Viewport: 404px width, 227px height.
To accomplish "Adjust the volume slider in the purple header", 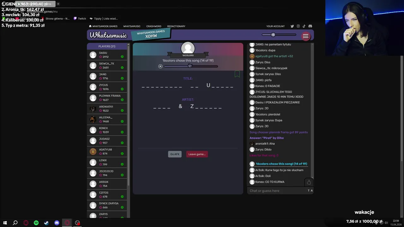I will click(279, 35).
